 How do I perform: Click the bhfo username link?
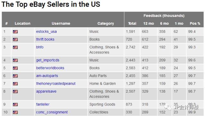point(40,47)
